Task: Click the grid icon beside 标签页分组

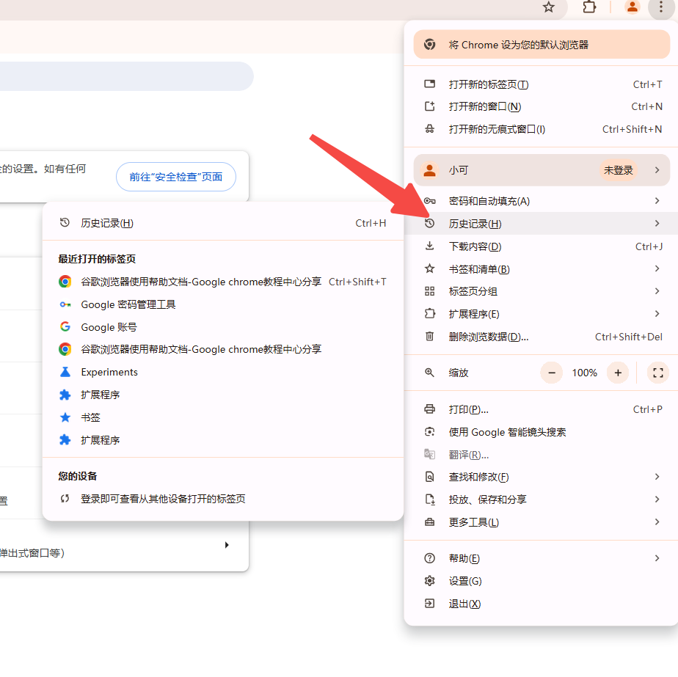Action: click(x=429, y=291)
